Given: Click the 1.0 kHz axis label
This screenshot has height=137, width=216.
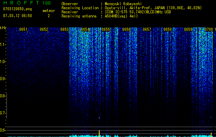Looking at the screenshot, I should pyautogui.click(x=3, y=62).
